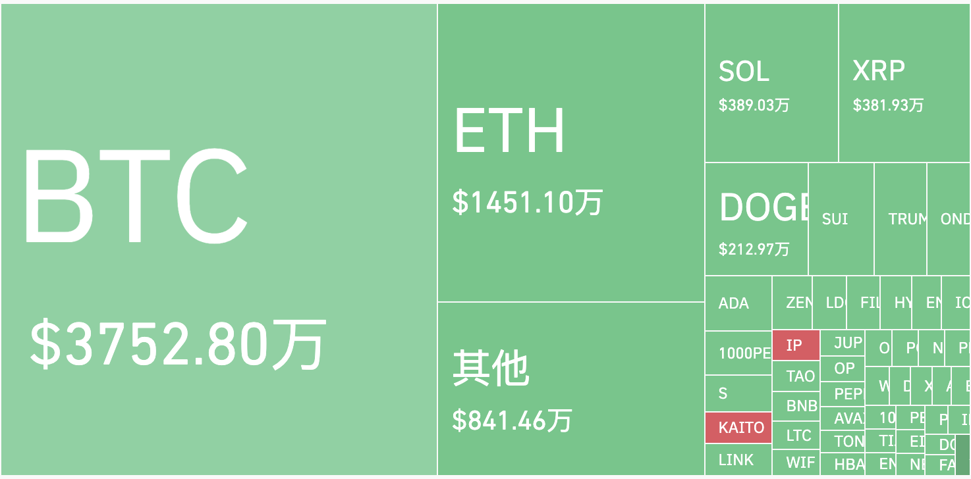Click the ZEN tile
This screenshot has height=479, width=971.
point(792,303)
